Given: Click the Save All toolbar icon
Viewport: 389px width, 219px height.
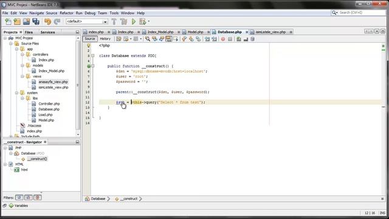Looking at the screenshot, I should 36,22.
